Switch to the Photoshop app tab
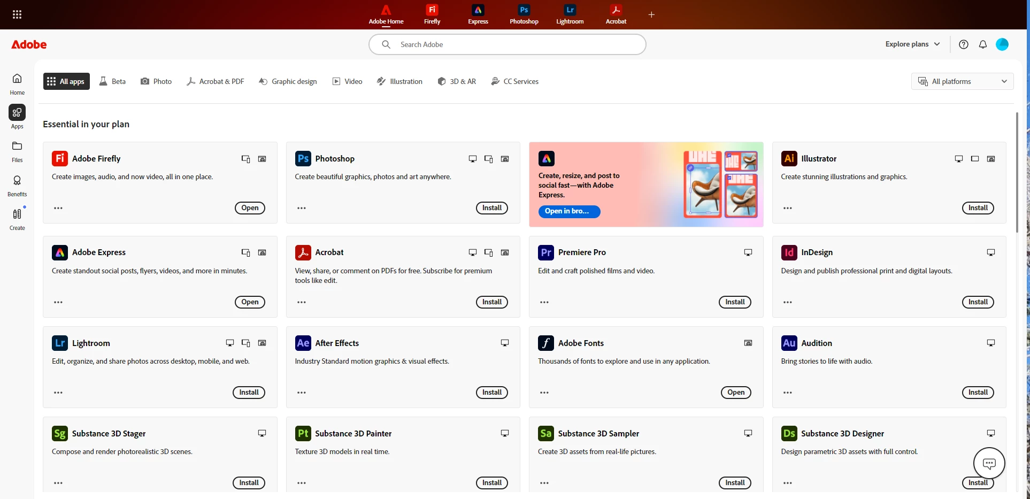This screenshot has height=499, width=1030. point(524,14)
